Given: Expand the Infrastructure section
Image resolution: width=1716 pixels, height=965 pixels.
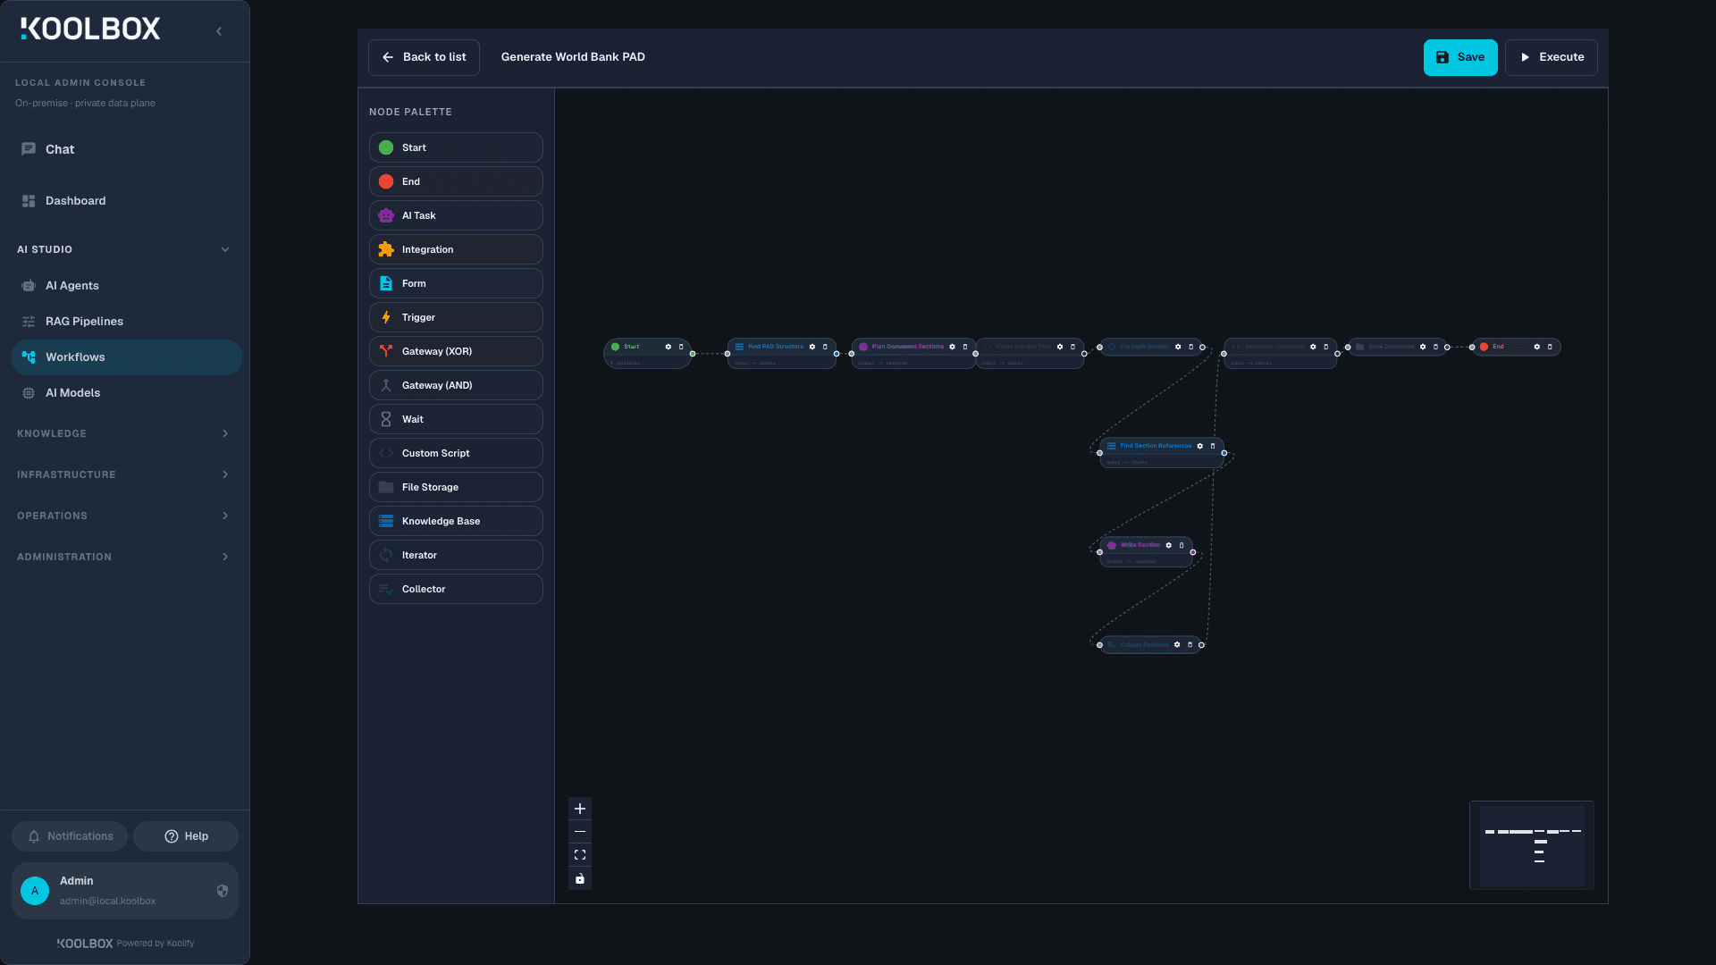Looking at the screenshot, I should pyautogui.click(x=125, y=474).
